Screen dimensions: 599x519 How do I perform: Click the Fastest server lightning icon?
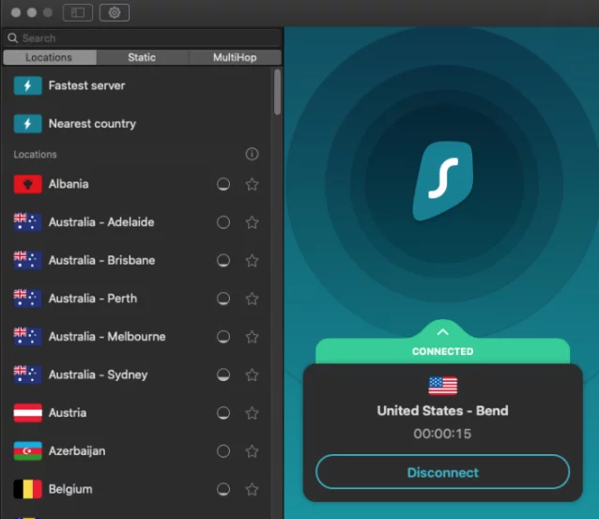coord(27,85)
